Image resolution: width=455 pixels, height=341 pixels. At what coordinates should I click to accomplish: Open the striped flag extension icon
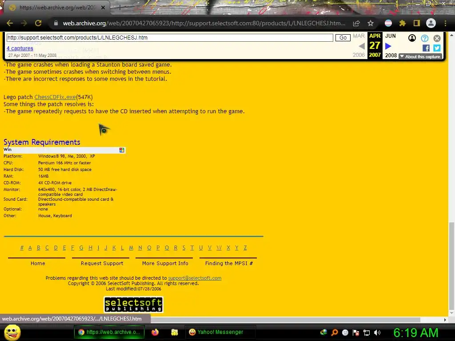coord(388,23)
